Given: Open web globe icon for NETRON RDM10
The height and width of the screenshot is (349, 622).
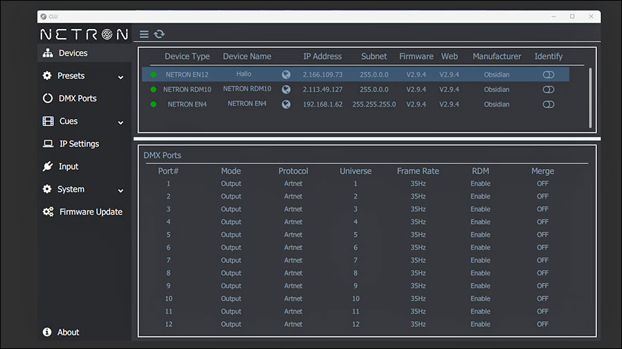Looking at the screenshot, I should click(x=286, y=89).
